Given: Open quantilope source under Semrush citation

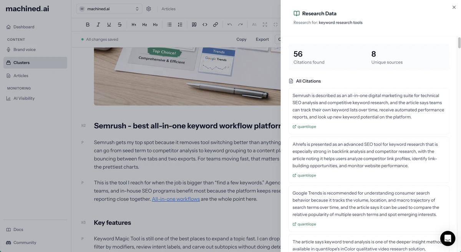Looking at the screenshot, I should [304, 127].
